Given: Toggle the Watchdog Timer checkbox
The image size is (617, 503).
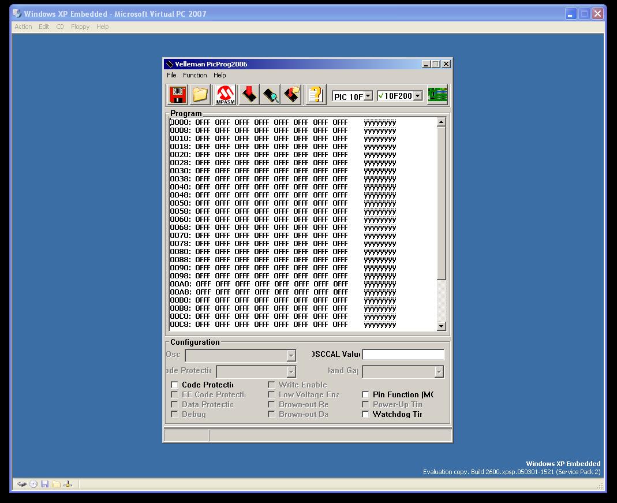Looking at the screenshot, I should point(365,415).
